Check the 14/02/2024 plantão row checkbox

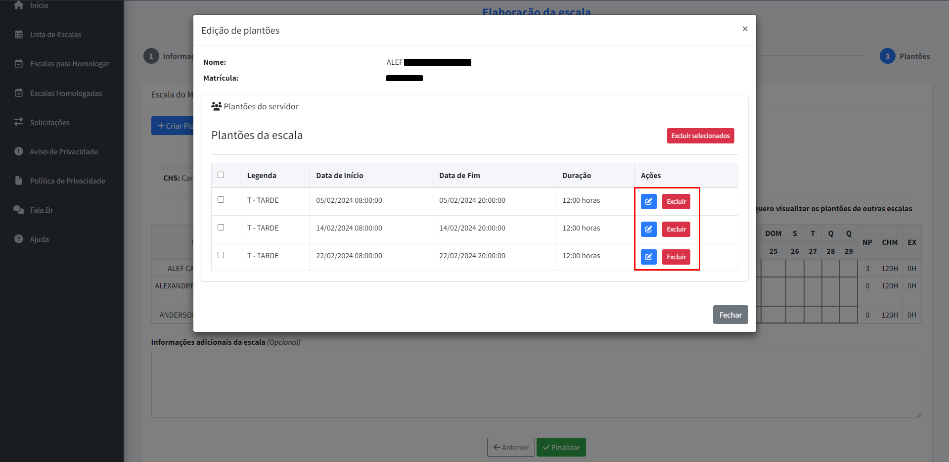(x=221, y=228)
